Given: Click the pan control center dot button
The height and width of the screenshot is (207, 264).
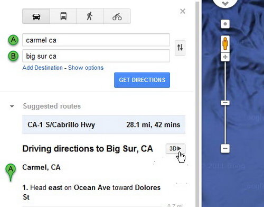Looking at the screenshot, I should click(x=225, y=24).
